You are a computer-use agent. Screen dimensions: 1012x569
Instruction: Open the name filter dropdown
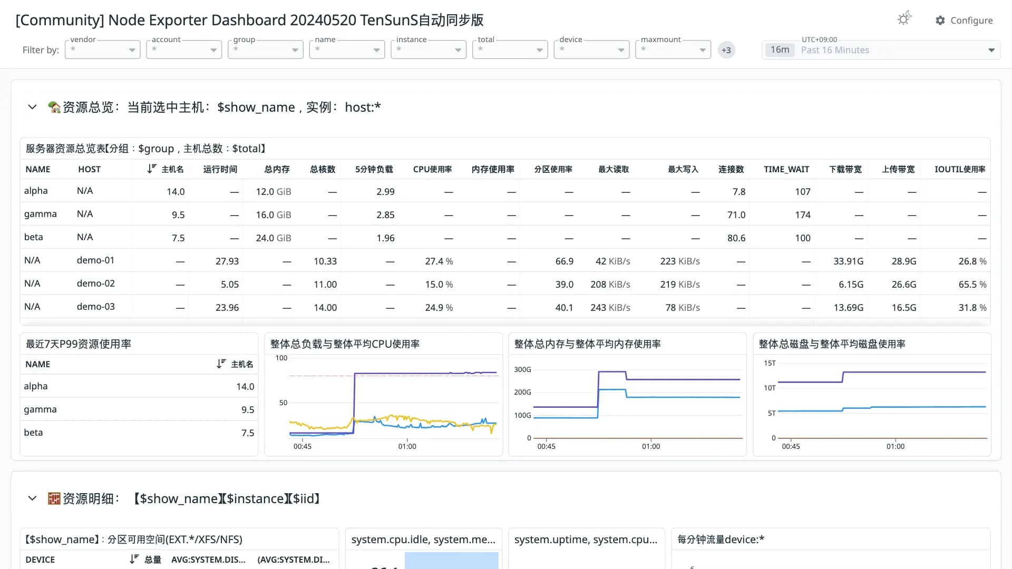pos(347,50)
